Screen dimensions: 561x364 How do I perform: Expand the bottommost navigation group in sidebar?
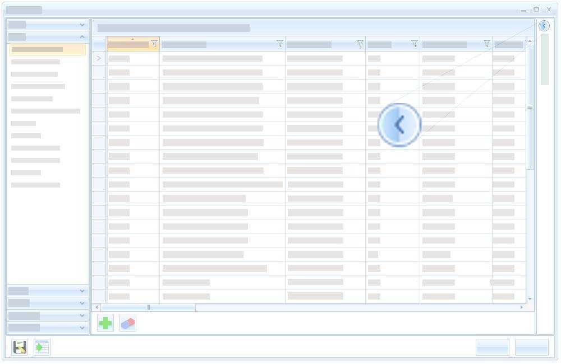tap(82, 328)
